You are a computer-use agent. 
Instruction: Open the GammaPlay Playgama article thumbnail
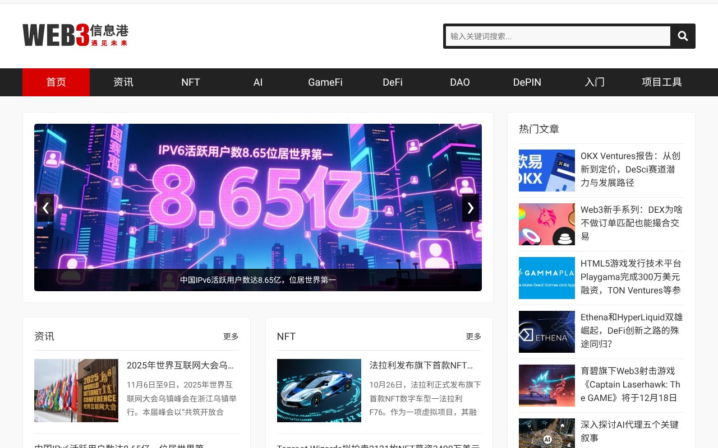coord(546,278)
